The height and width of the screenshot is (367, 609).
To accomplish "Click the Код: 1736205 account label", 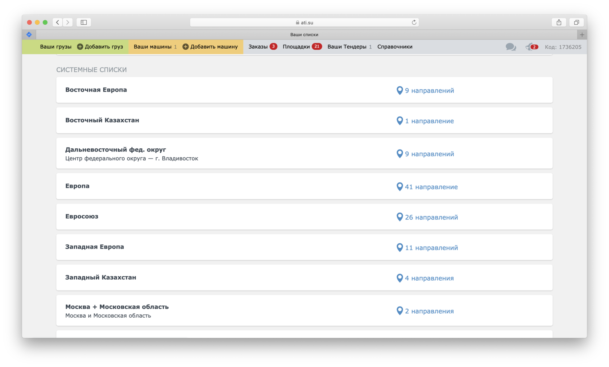I will 563,47.
